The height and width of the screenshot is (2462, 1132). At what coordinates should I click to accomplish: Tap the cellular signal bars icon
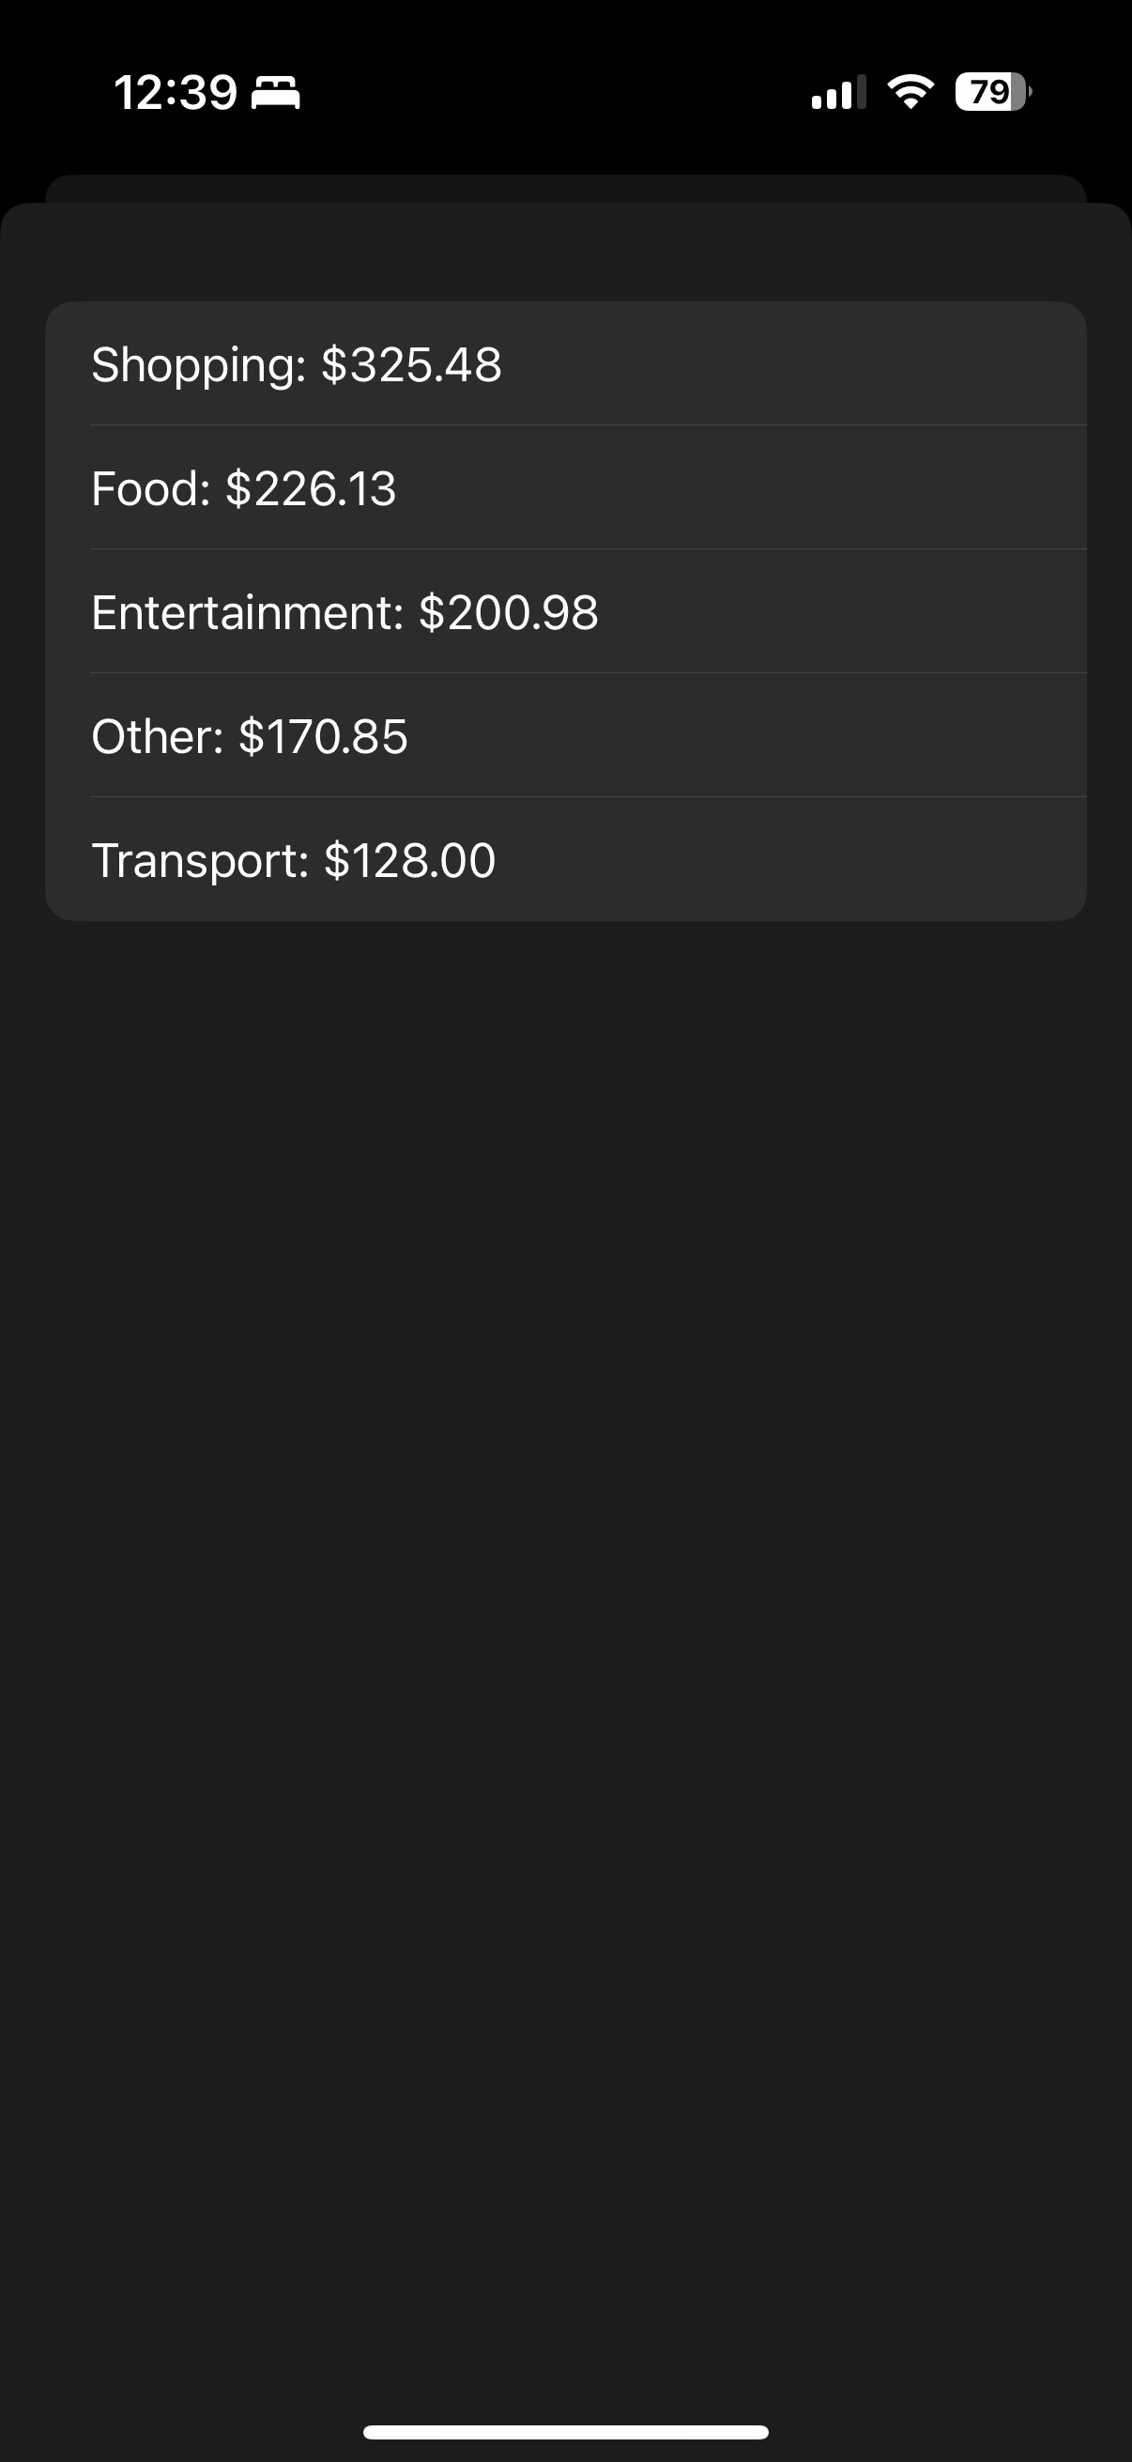[838, 92]
